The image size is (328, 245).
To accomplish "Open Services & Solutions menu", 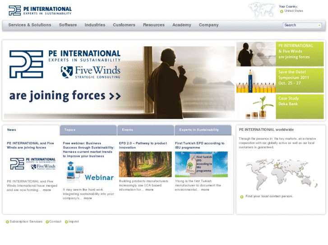I will [x=30, y=25].
